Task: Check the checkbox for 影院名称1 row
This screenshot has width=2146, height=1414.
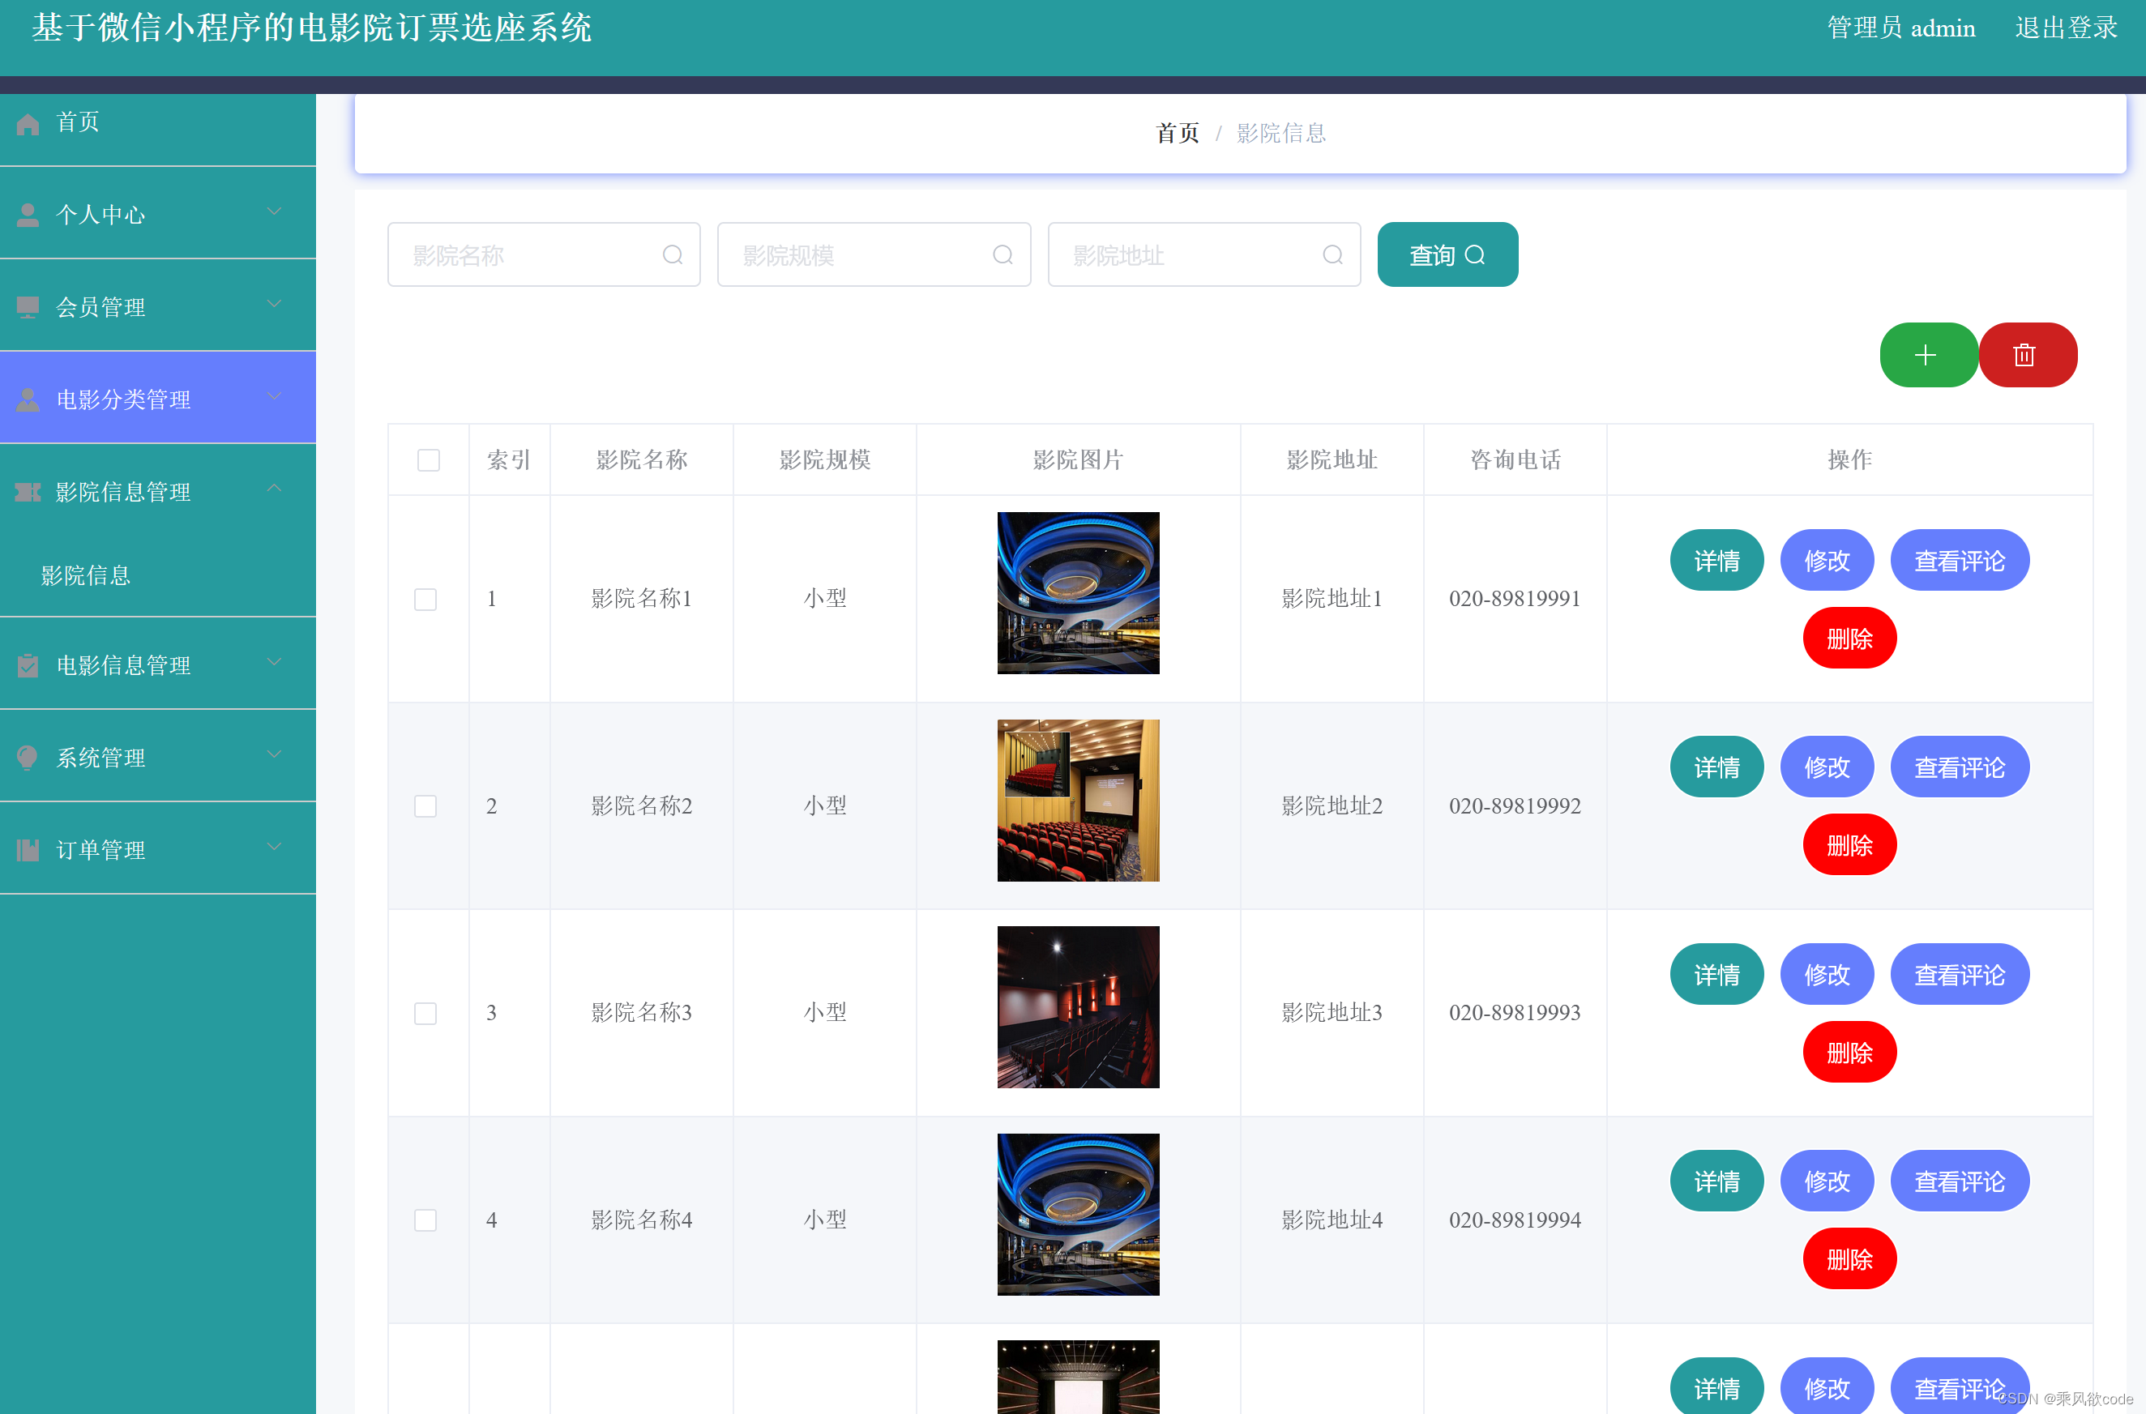Action: tap(425, 599)
